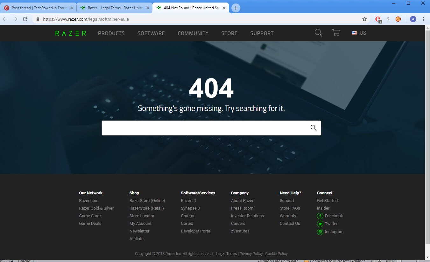Click the Razer logo in header
The image size is (430, 262).
[71, 33]
